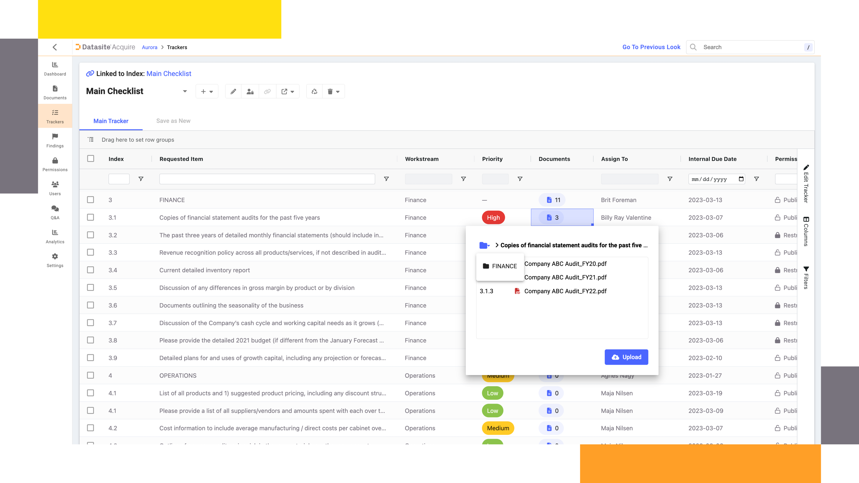The width and height of the screenshot is (859, 483).
Task: Click the Upload button in document panel
Action: tap(627, 357)
